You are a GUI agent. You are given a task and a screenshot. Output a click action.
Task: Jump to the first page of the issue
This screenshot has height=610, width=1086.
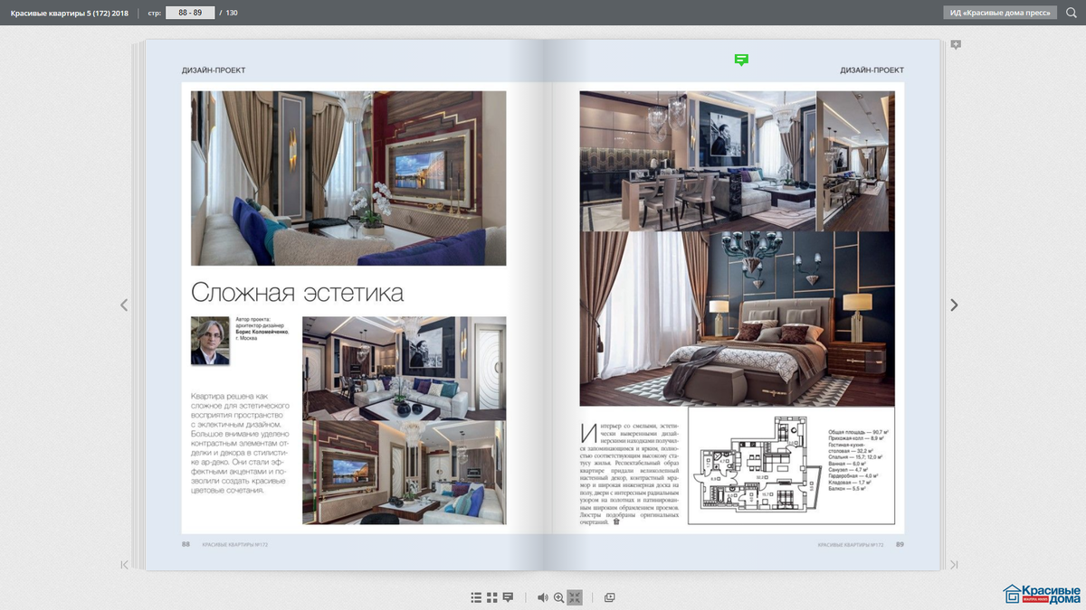click(x=124, y=564)
